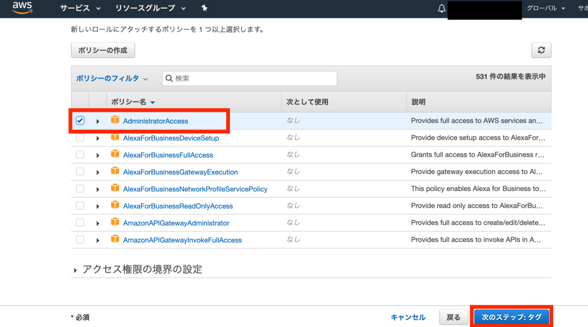Uncheck the AdministratorAccess checkbox
588x327 pixels.
coord(80,120)
